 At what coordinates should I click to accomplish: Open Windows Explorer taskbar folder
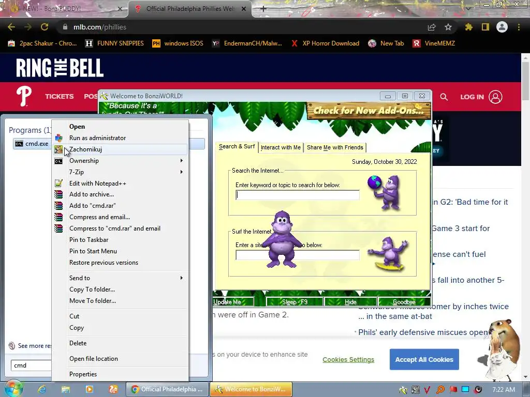pos(66,389)
